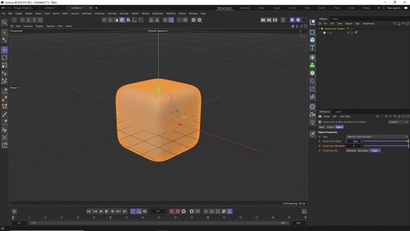Select the Rotate tool in left toolbar

(4, 58)
